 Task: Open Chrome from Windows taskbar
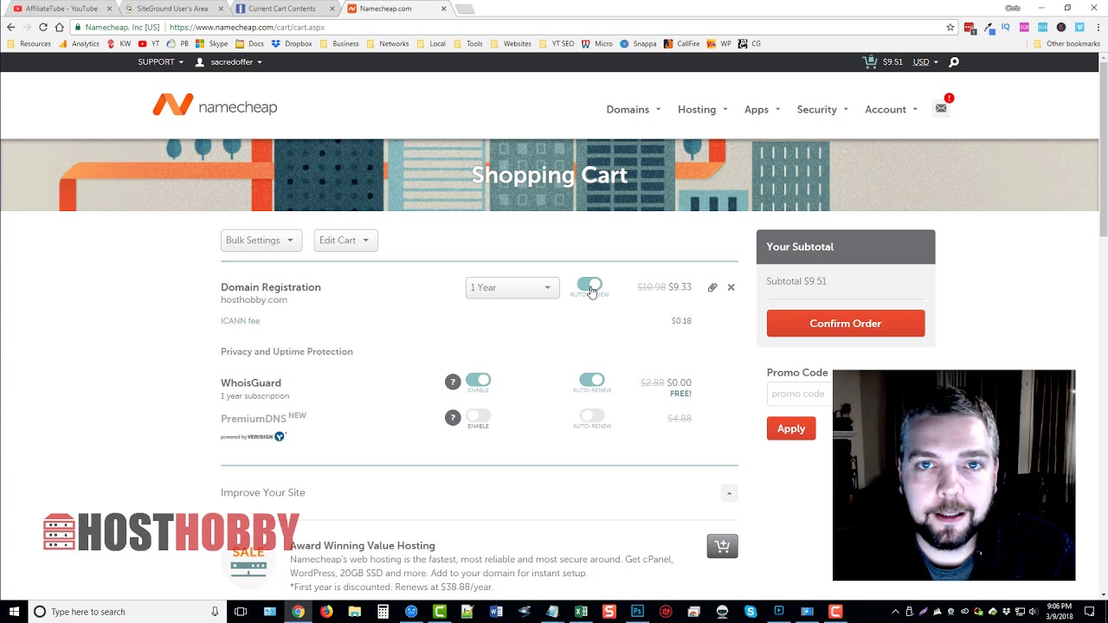[x=298, y=612]
